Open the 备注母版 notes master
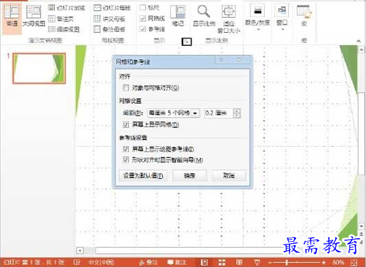This screenshot has height=267, width=366. [x=109, y=29]
